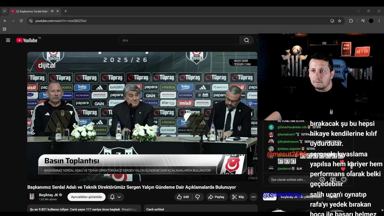Select the Tümü filter chip in overlay
The width and height of the screenshot is (384, 216).
click(x=270, y=197)
